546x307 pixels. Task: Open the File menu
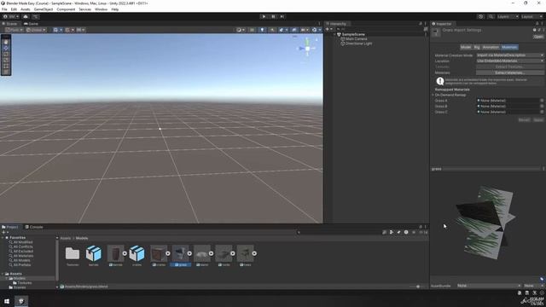4,9
